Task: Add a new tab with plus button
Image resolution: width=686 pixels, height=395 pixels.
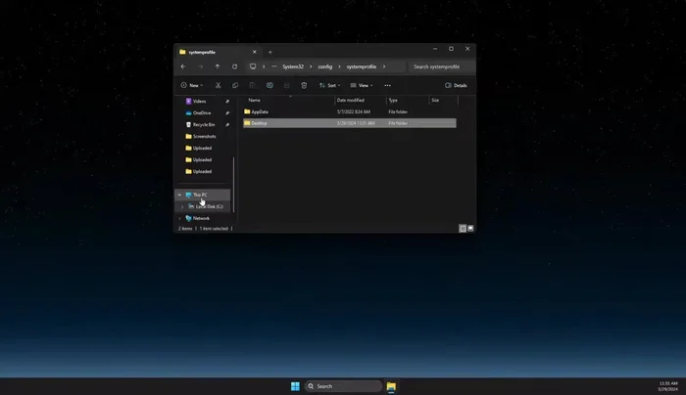Action: [x=270, y=52]
